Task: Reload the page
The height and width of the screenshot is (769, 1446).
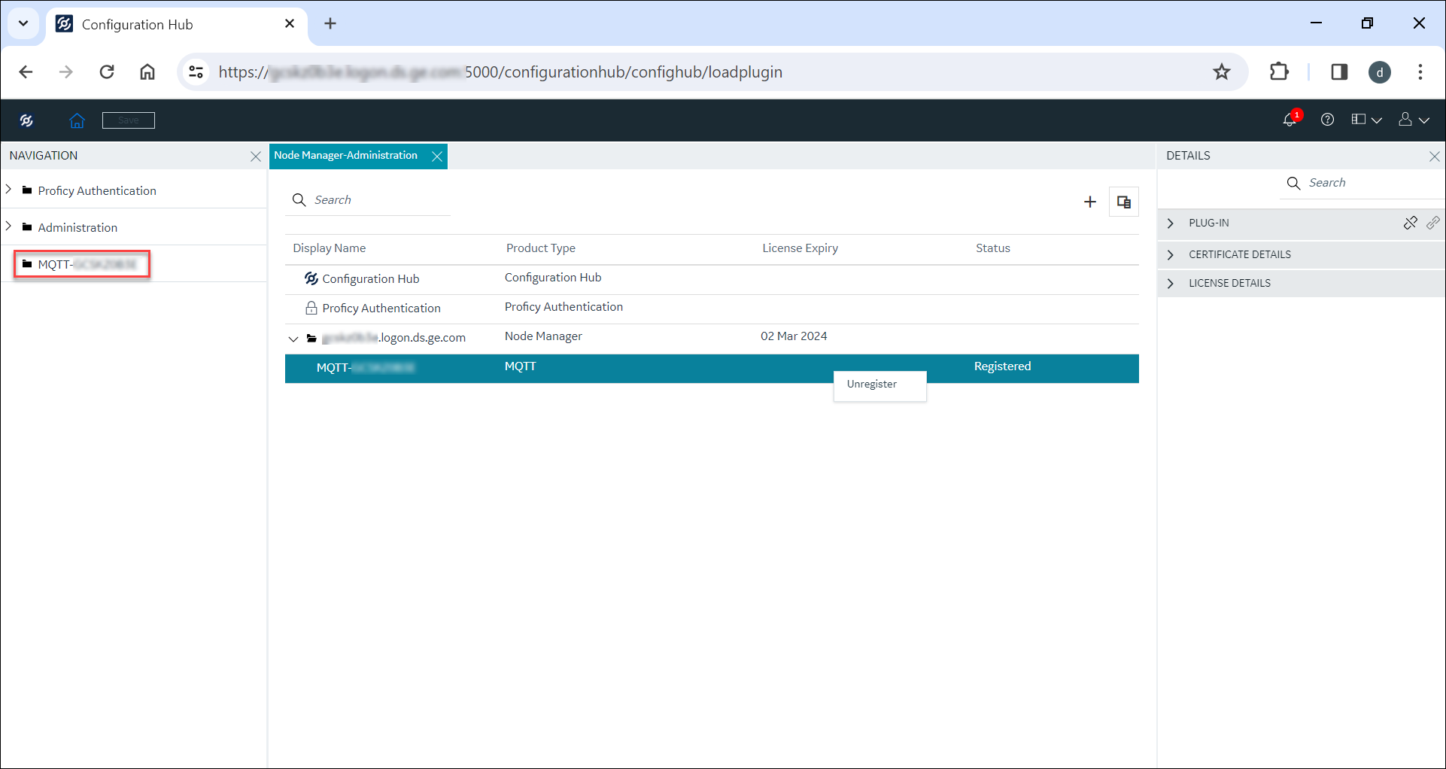Action: (107, 72)
